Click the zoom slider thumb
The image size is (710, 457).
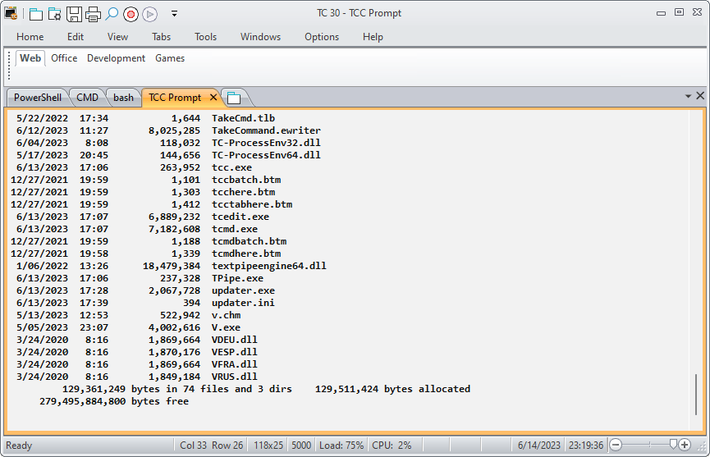coord(673,445)
